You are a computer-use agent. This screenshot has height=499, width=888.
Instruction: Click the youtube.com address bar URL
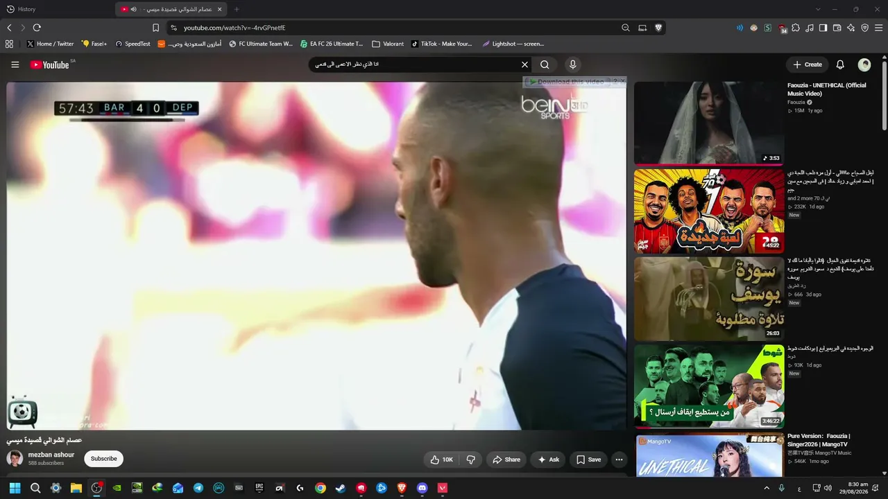click(x=234, y=28)
